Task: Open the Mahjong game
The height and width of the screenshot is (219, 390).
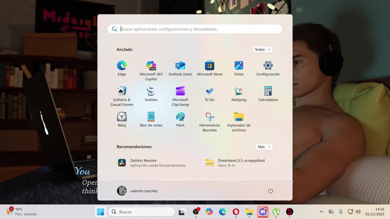Action: 239,94
